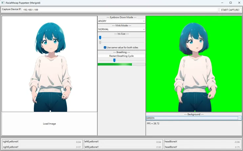
Task: Click the disabled lower Iris Size slider
Action: point(121,42)
